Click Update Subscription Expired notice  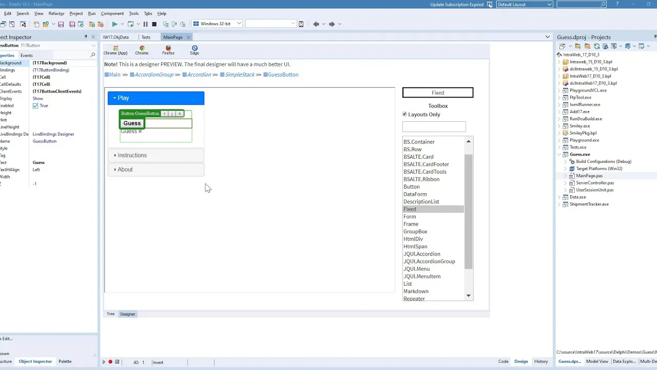[457, 4]
